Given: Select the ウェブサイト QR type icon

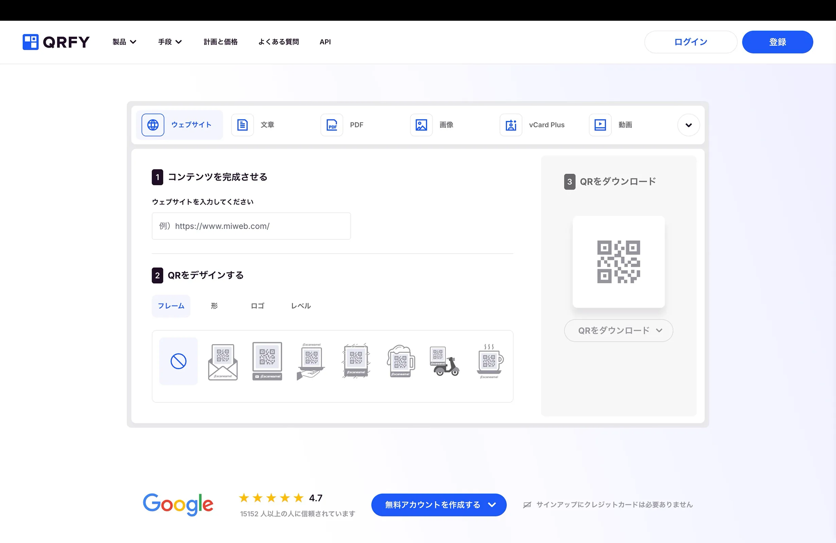Looking at the screenshot, I should 153,125.
